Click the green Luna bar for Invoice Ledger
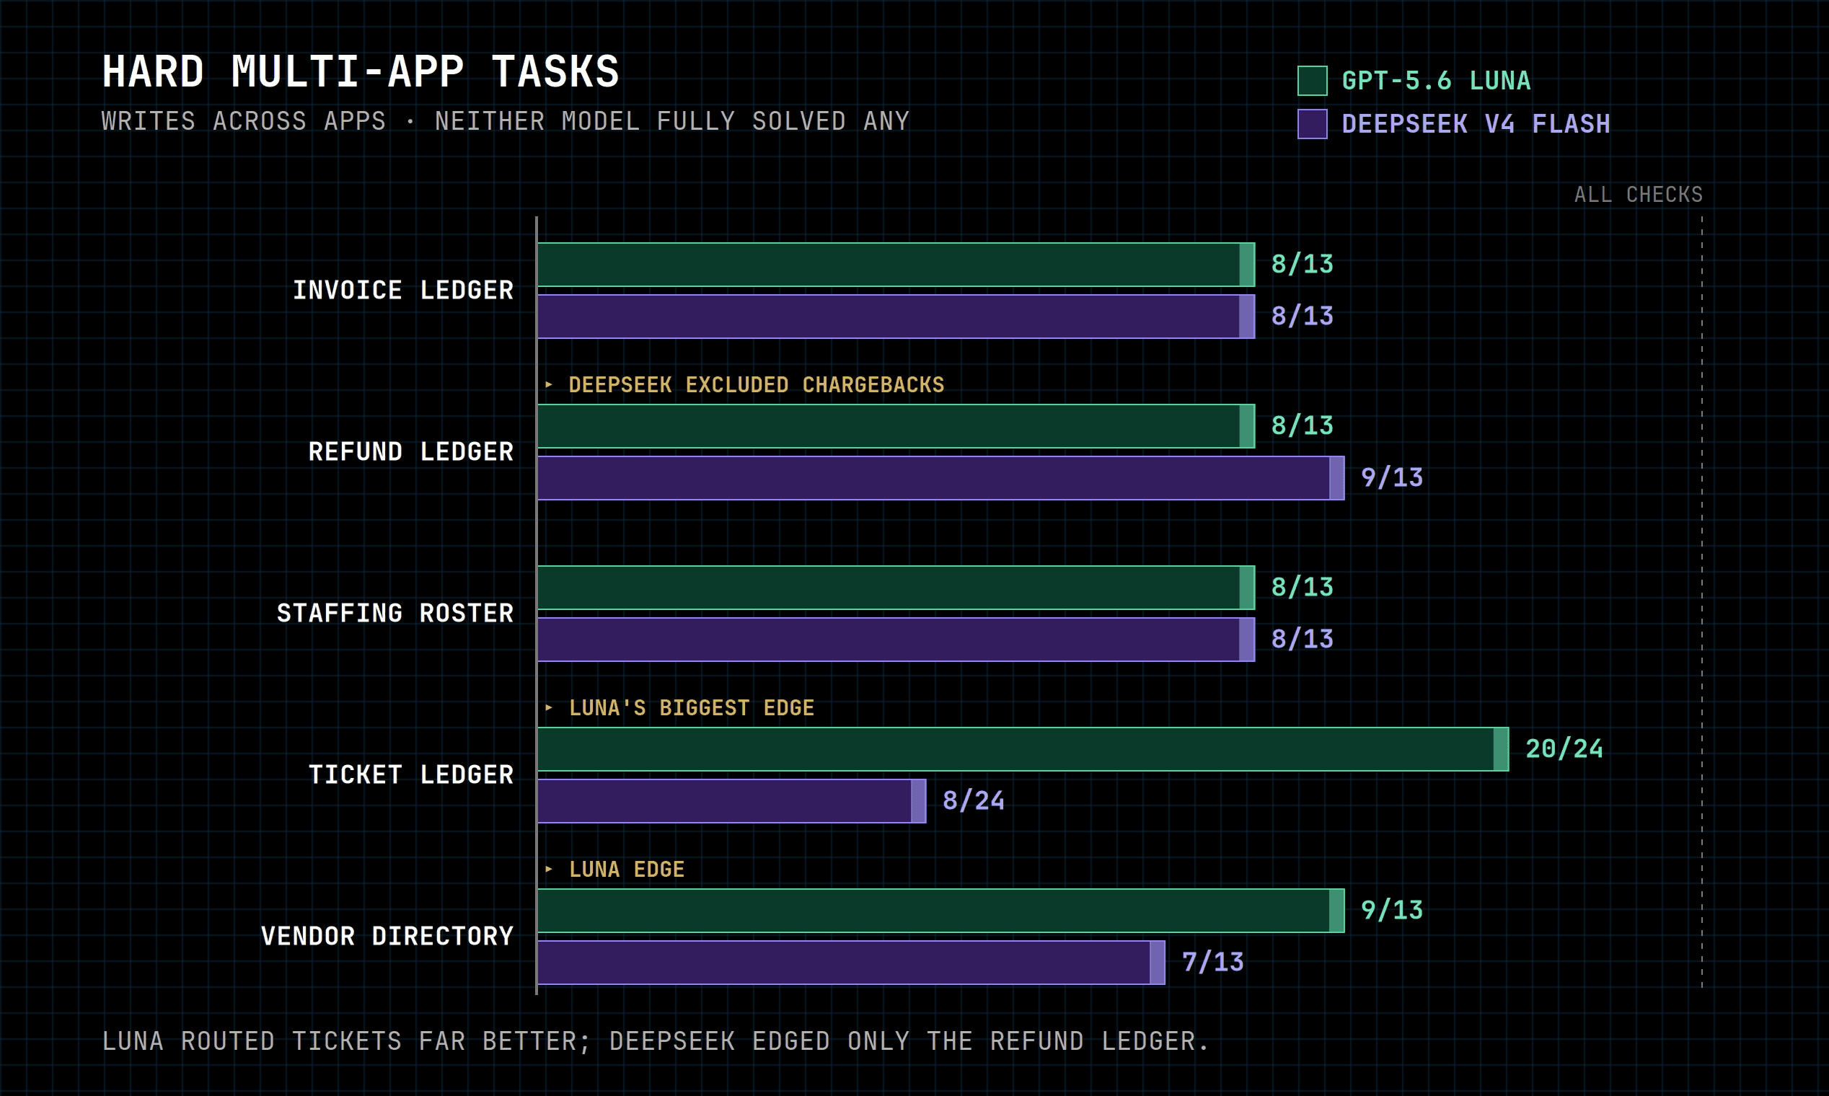 click(896, 265)
